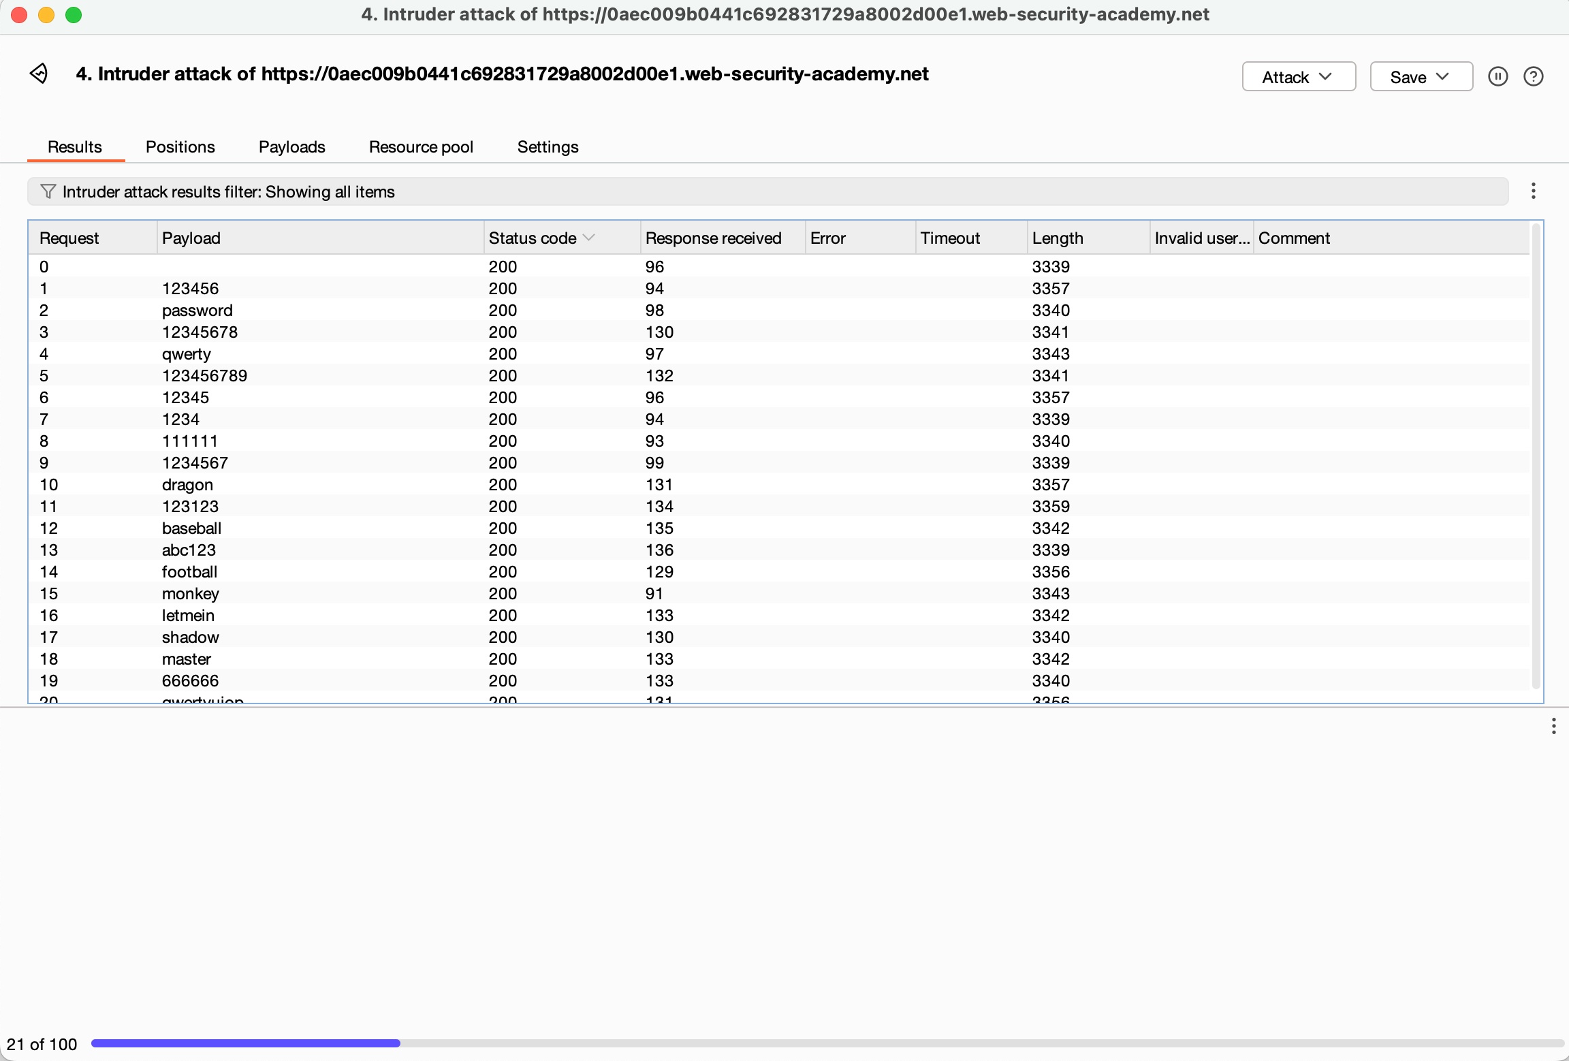Viewport: 1569px width, 1061px height.
Task: Open the Attack dropdown menu
Action: point(1299,76)
